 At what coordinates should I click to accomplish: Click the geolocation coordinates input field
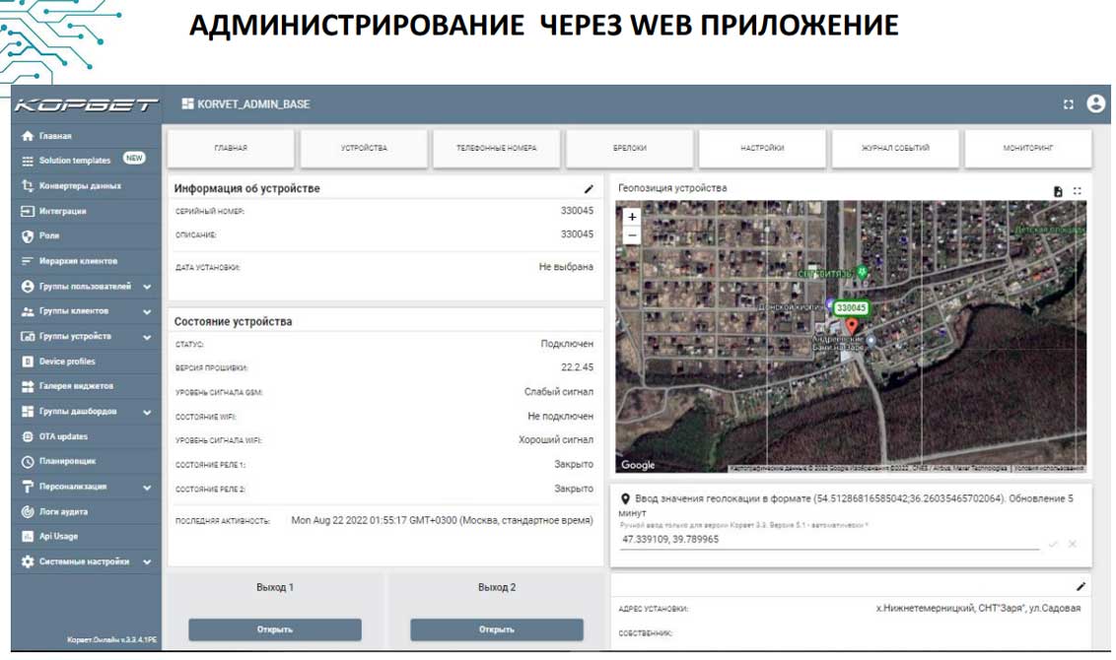[x=828, y=540]
